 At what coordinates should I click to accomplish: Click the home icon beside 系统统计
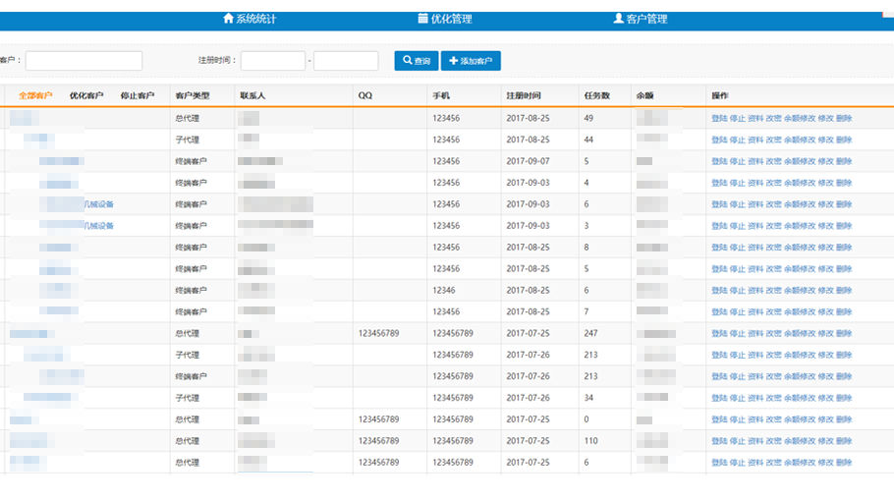coord(229,19)
